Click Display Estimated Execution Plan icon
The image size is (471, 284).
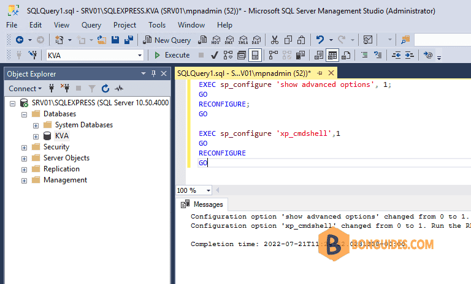point(228,55)
